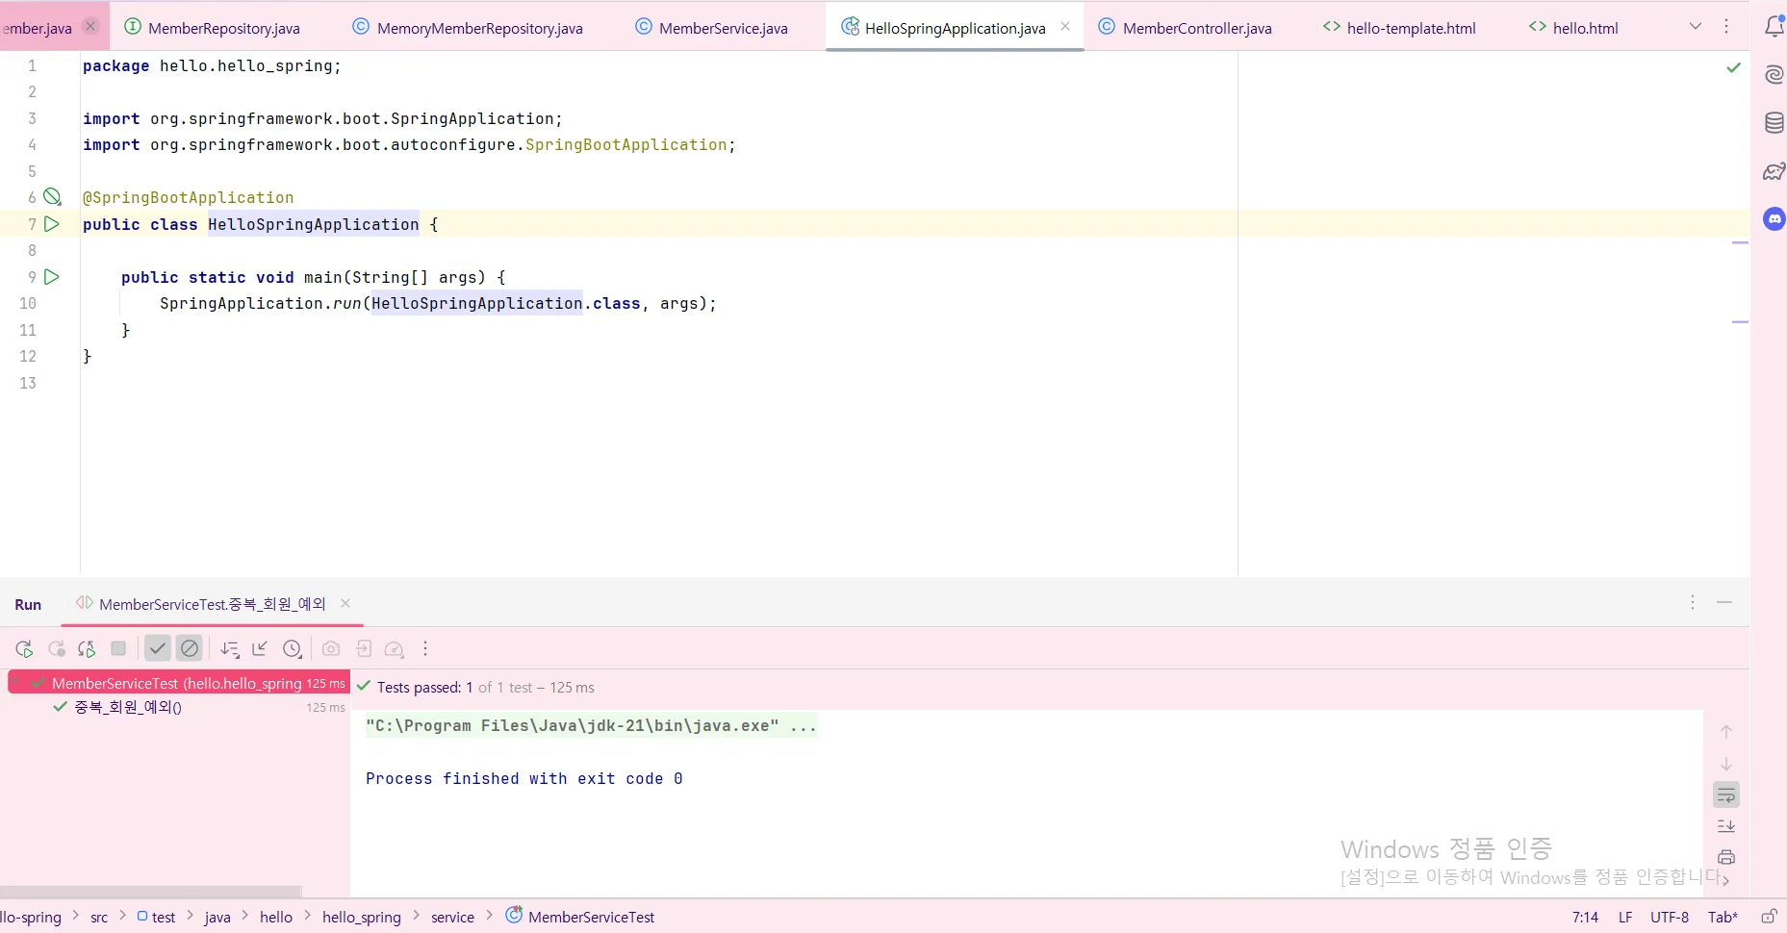Viewport: 1787px width, 933px height.
Task: Change LF line separator in status bar
Action: [x=1625, y=918]
